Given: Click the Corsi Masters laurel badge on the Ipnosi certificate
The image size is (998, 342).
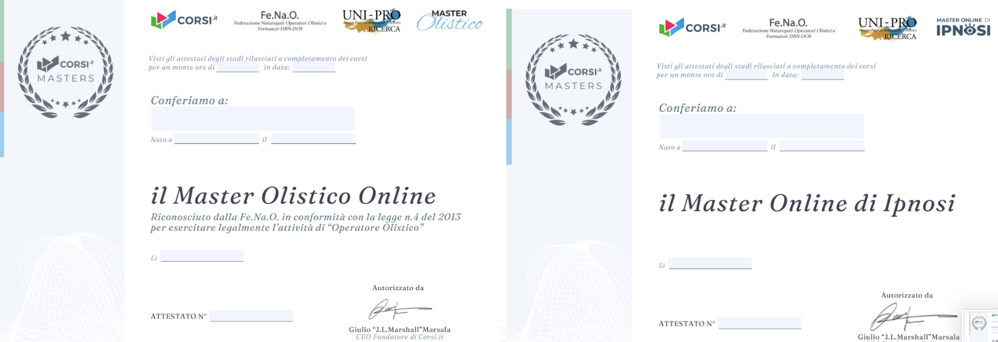Looking at the screenshot, I should tap(574, 80).
